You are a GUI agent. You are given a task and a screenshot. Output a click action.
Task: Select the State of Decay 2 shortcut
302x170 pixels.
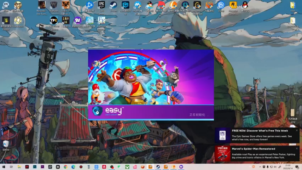[x=66, y=8]
